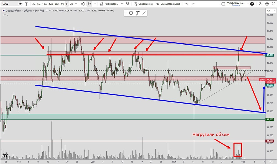Open Оповещения alerts dialog
This screenshot has height=164, width=277.
coord(143,4)
